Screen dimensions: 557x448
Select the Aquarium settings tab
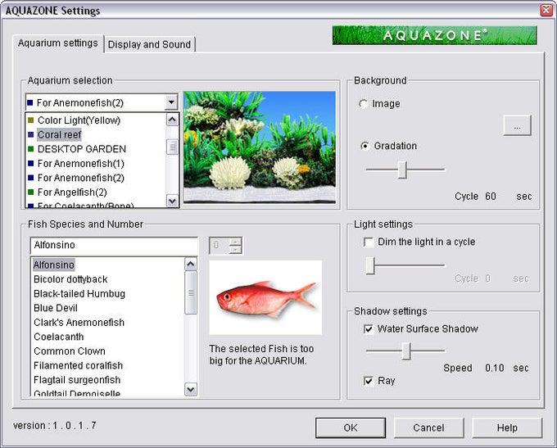click(x=58, y=43)
